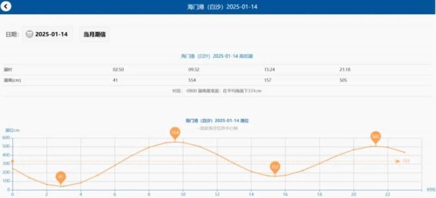Click the tide table title link

[x=217, y=56]
